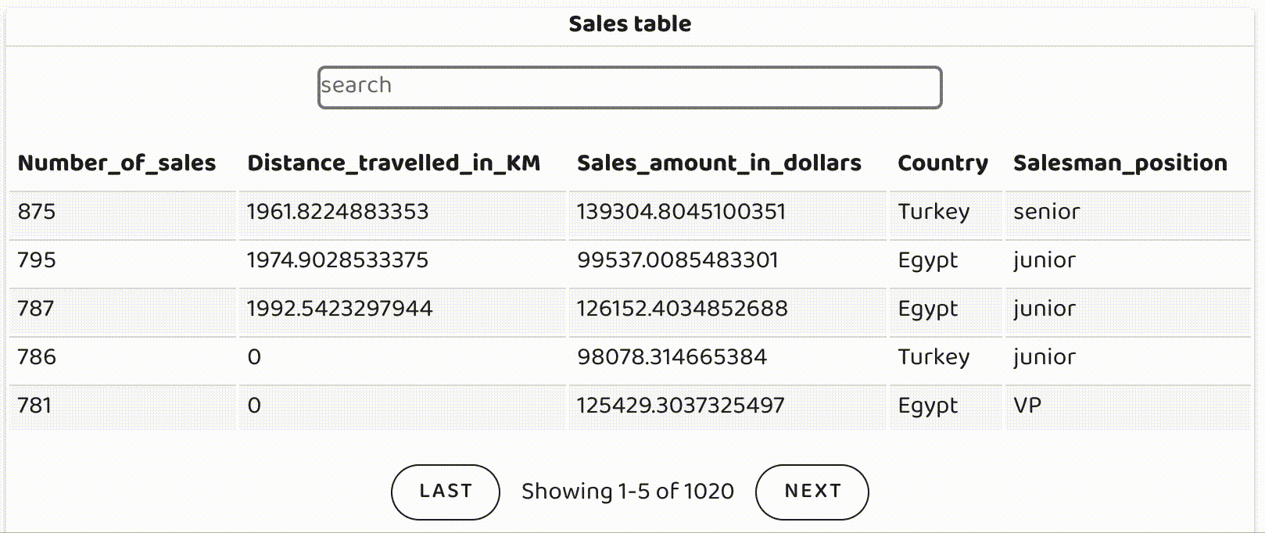Click the VP position cell
1265x533 pixels.
[1027, 406]
